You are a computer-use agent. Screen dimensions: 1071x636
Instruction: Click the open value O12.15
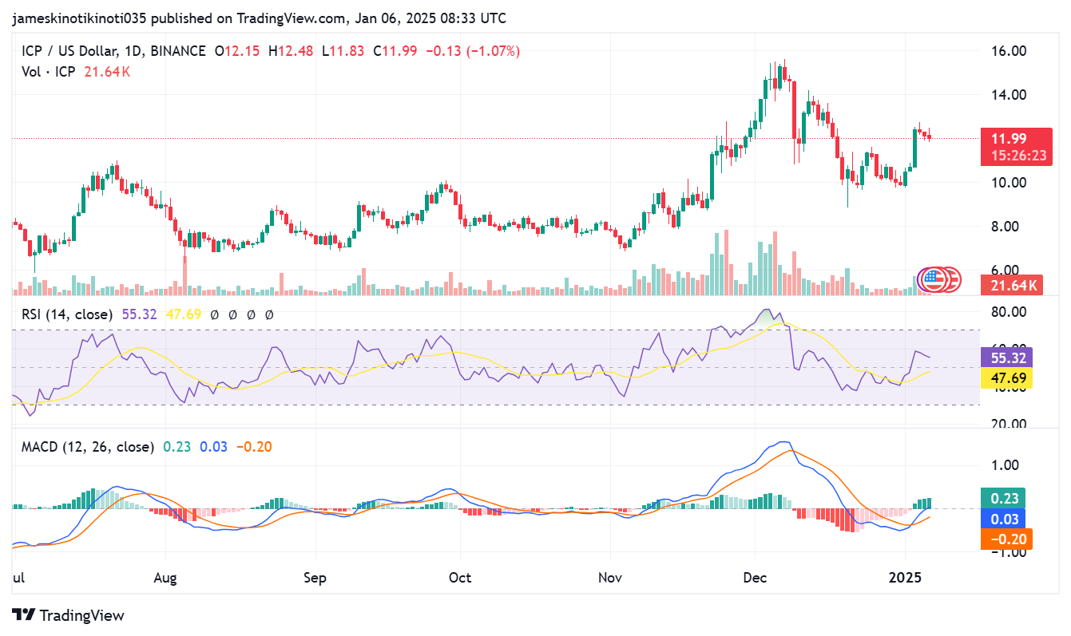tap(238, 51)
